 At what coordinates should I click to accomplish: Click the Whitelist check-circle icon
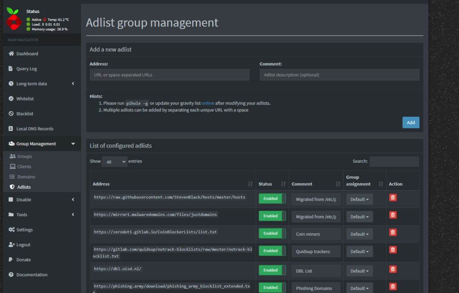coord(11,98)
